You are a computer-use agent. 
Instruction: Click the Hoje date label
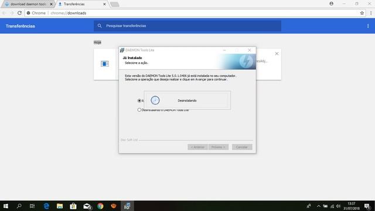[97, 42]
